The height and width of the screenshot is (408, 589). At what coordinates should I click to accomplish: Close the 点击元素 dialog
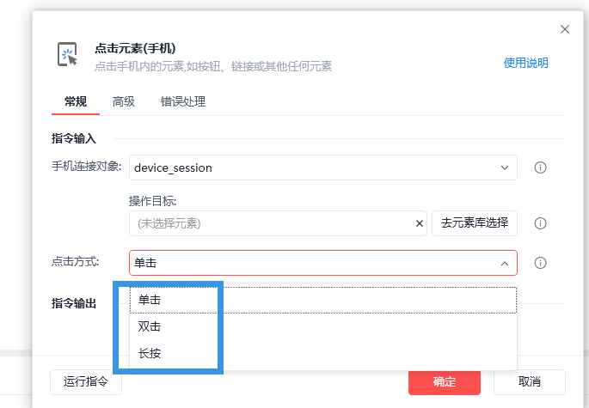point(565,29)
